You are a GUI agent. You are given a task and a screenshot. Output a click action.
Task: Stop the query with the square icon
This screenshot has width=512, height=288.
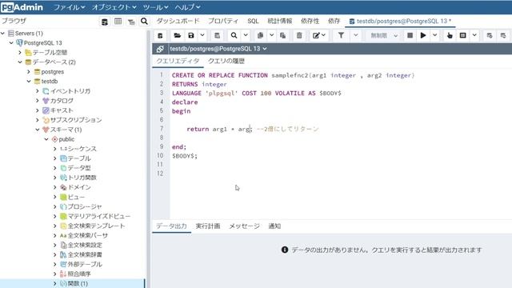click(410, 35)
